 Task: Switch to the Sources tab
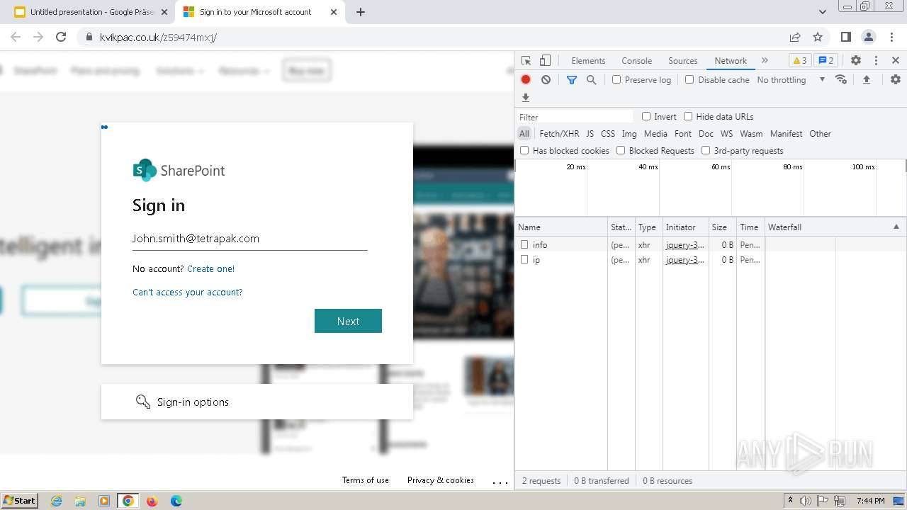click(x=683, y=61)
